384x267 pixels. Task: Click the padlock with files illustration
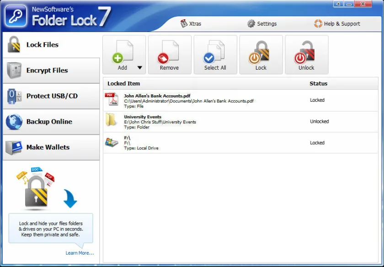point(36,189)
